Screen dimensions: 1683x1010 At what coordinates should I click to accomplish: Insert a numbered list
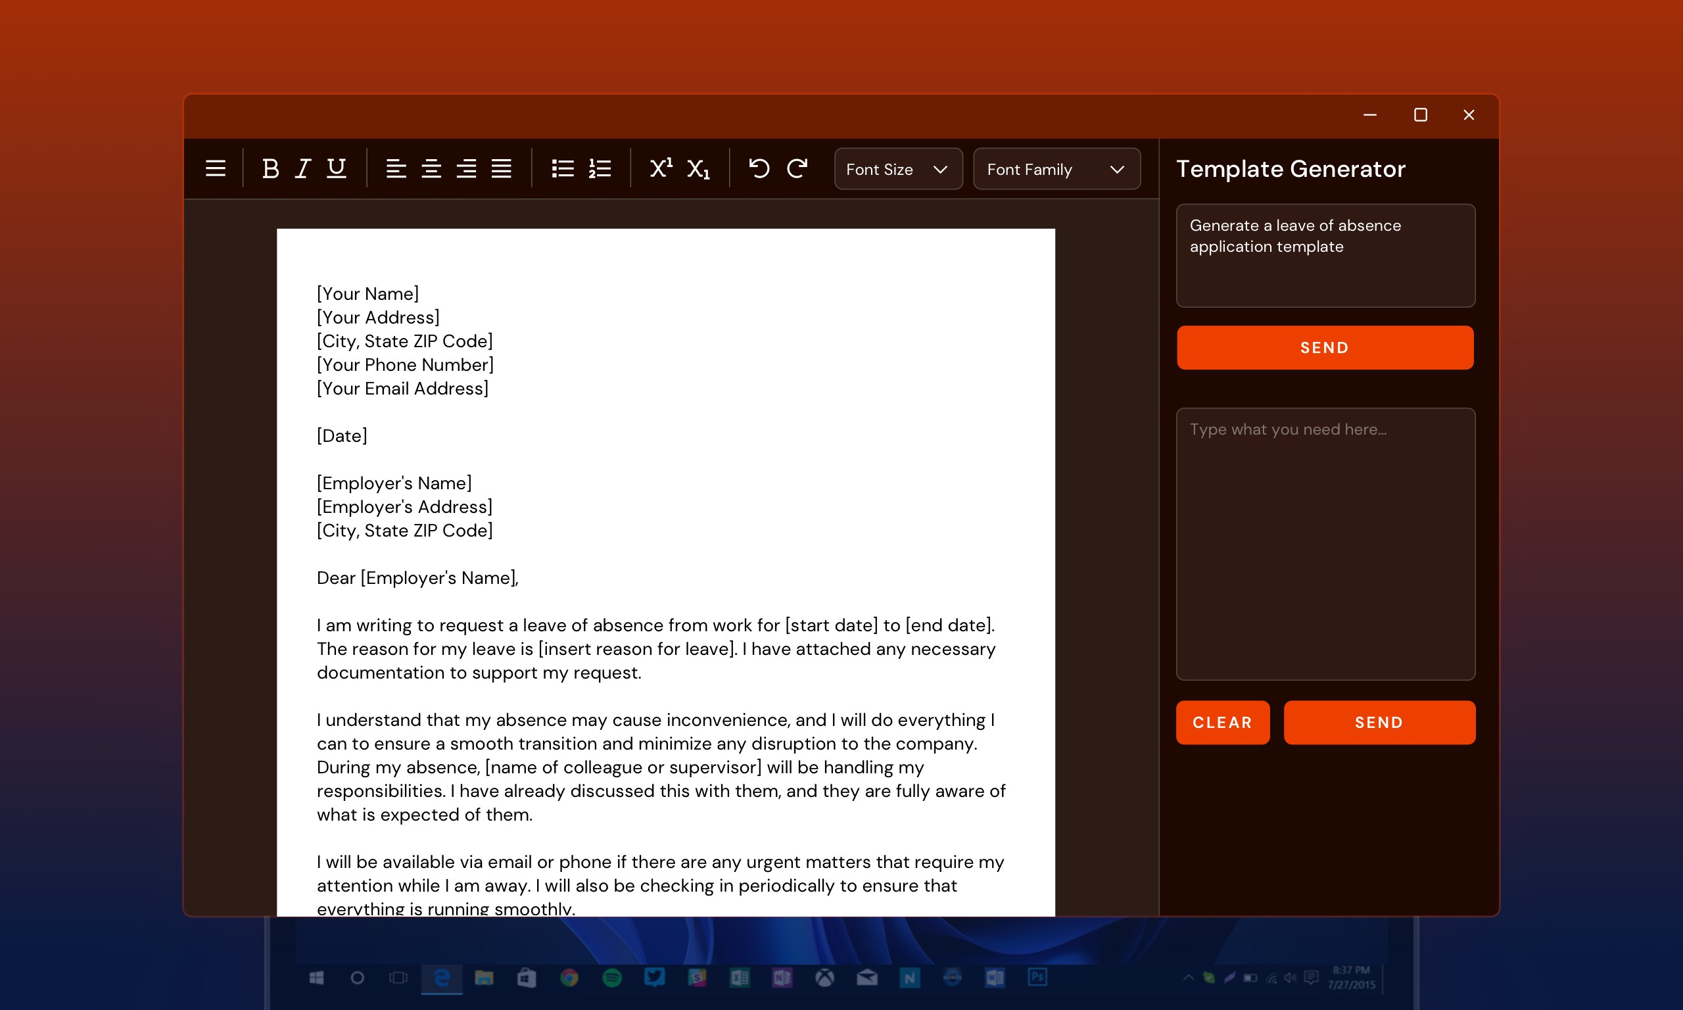pos(600,168)
